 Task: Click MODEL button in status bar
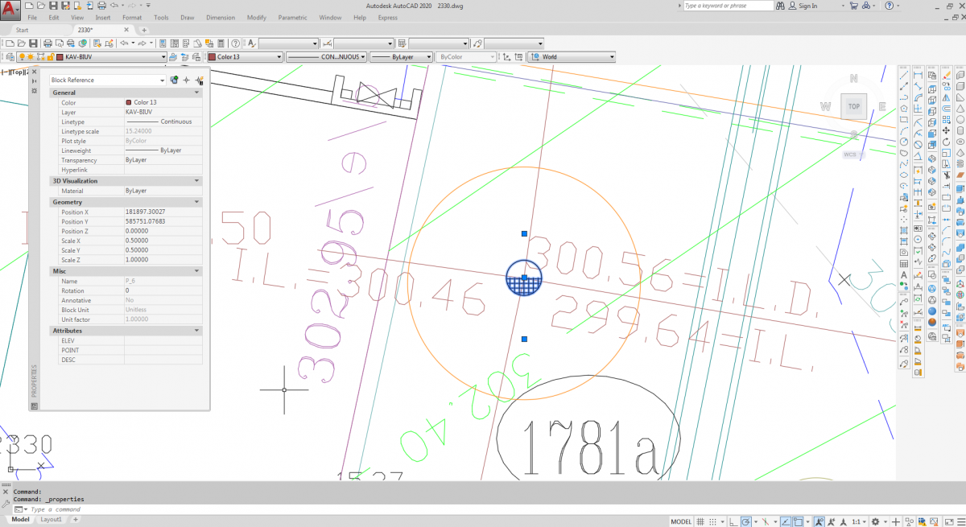tap(681, 521)
